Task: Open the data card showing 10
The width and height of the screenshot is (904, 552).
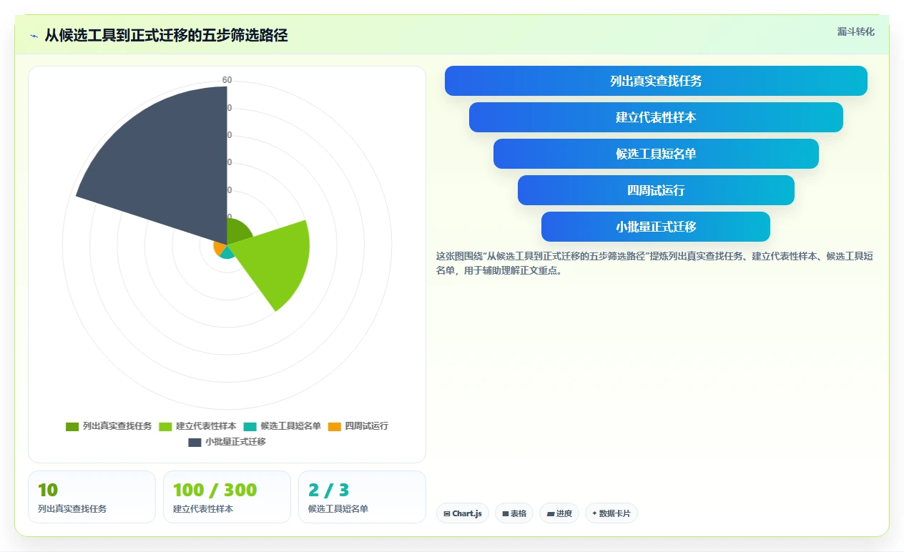Action: point(92,497)
